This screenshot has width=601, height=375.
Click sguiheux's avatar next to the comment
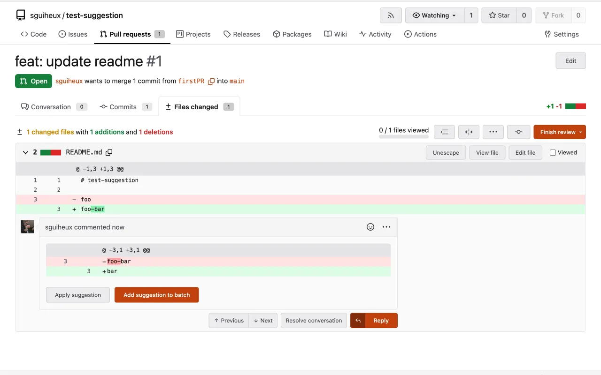point(27,227)
